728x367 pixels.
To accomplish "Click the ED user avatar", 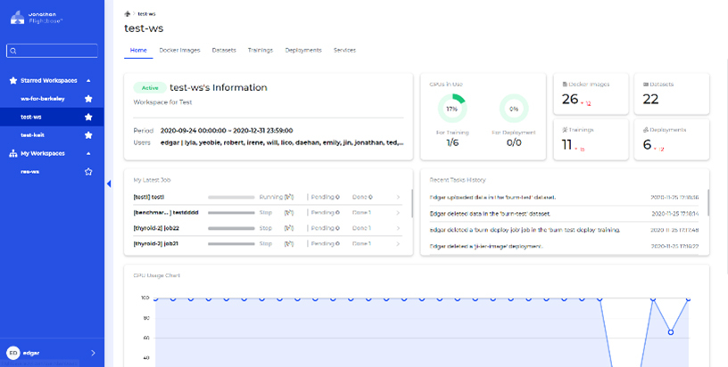I will tap(12, 353).
